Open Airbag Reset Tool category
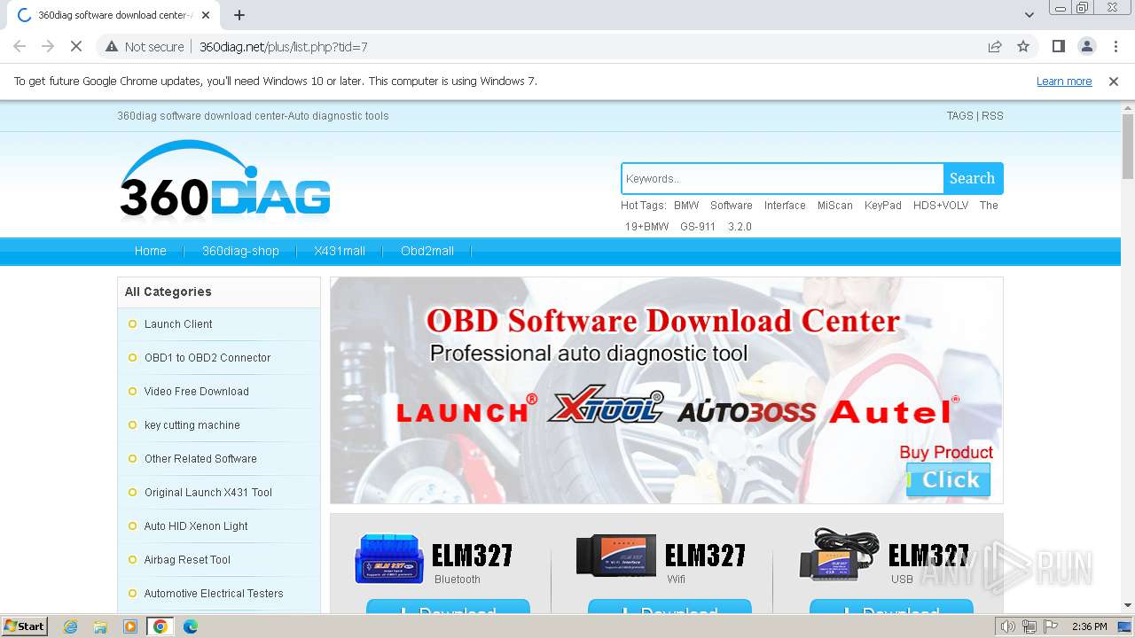This screenshot has height=638, width=1135. click(x=187, y=560)
